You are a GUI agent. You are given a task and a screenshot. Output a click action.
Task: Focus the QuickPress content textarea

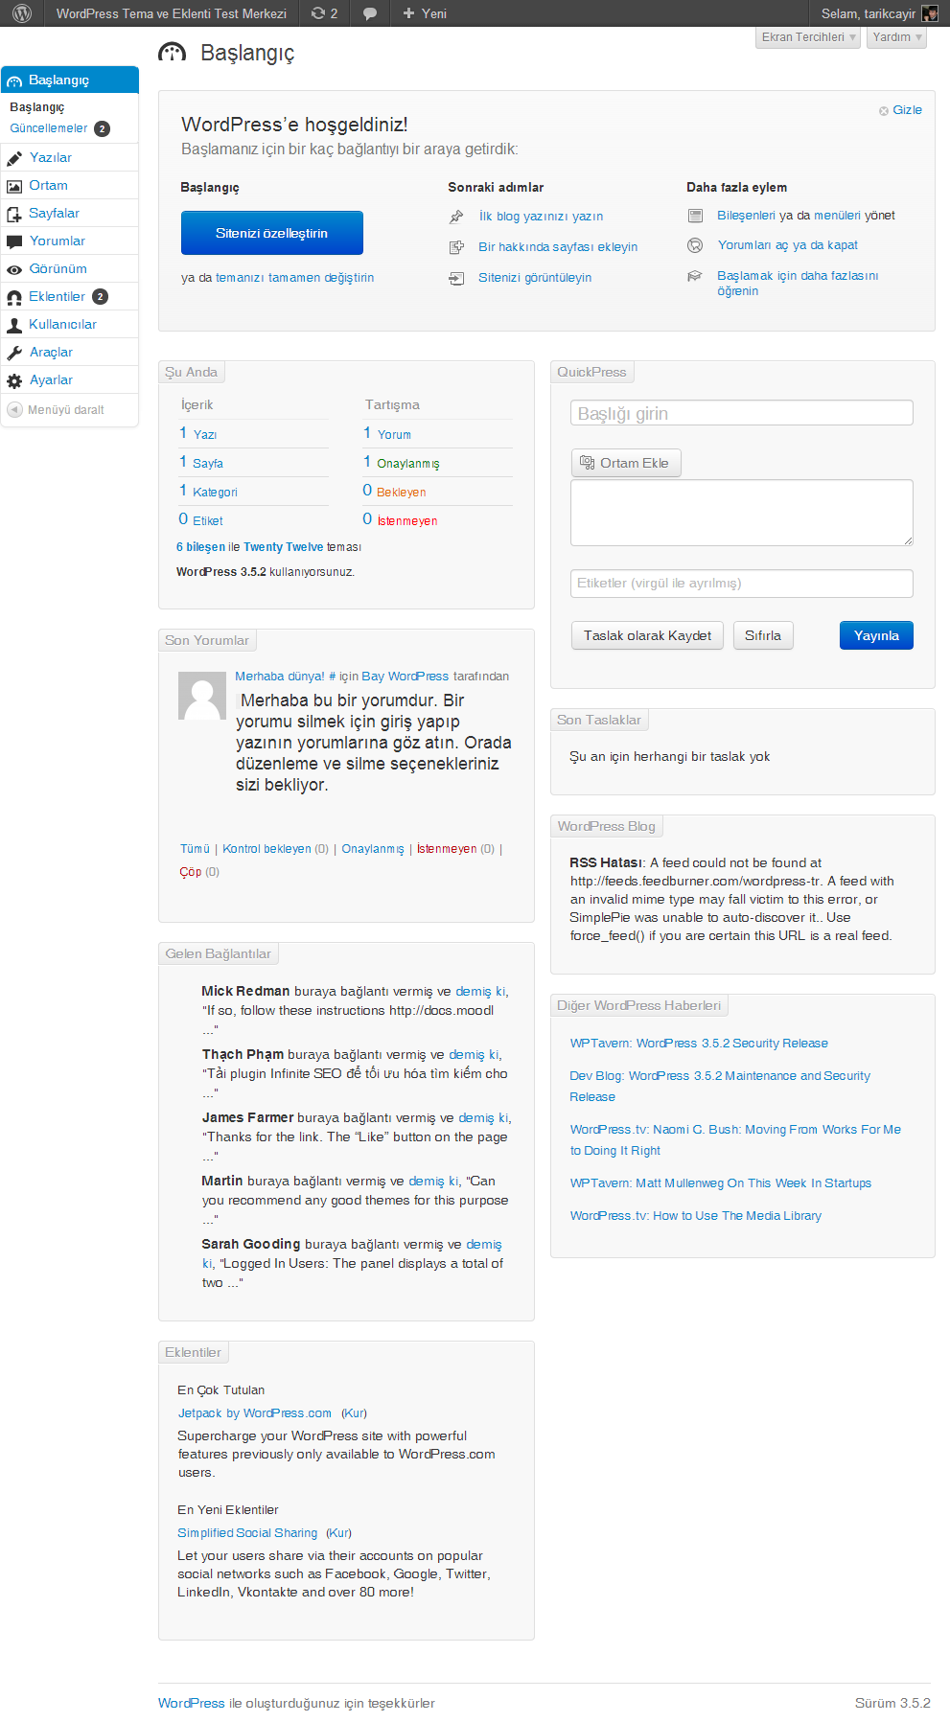742,513
